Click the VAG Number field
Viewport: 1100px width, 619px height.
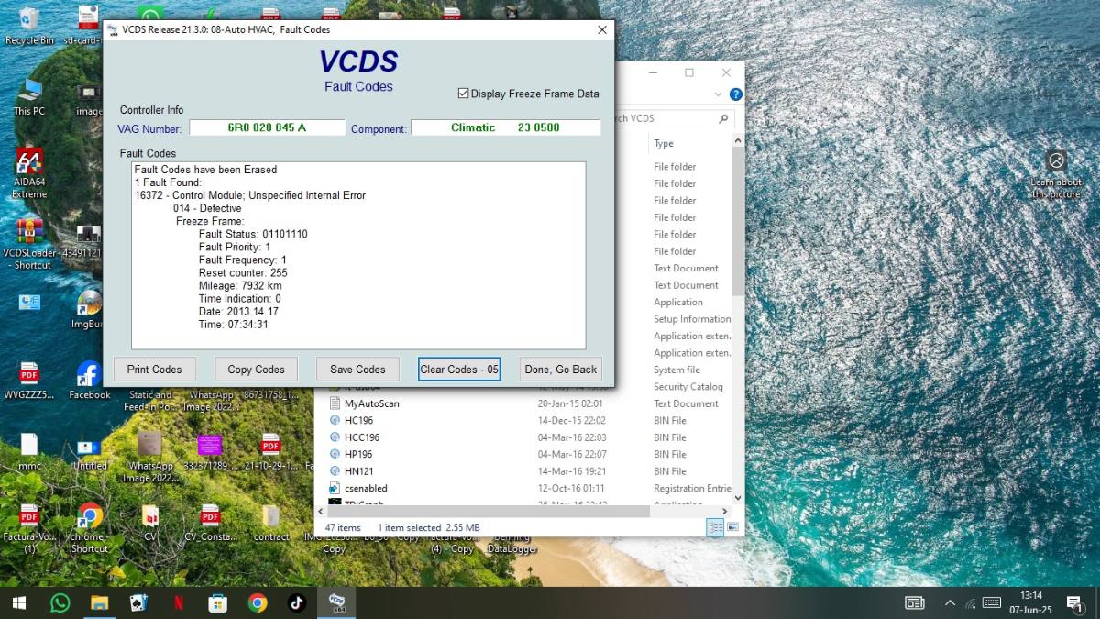click(267, 127)
